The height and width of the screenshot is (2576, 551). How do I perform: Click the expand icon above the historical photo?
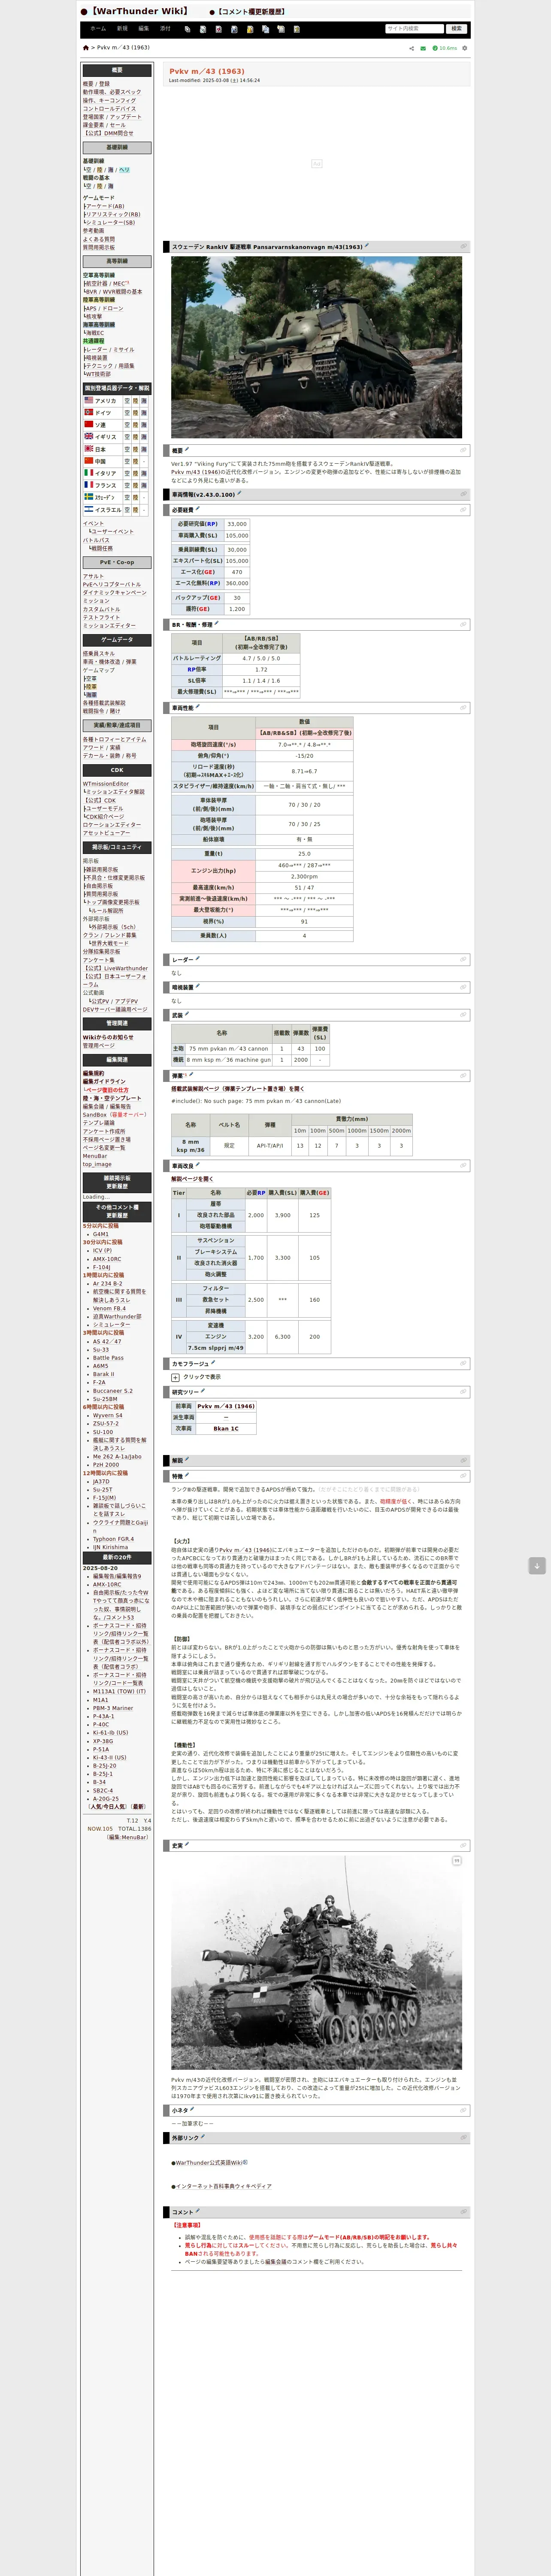(x=456, y=1861)
